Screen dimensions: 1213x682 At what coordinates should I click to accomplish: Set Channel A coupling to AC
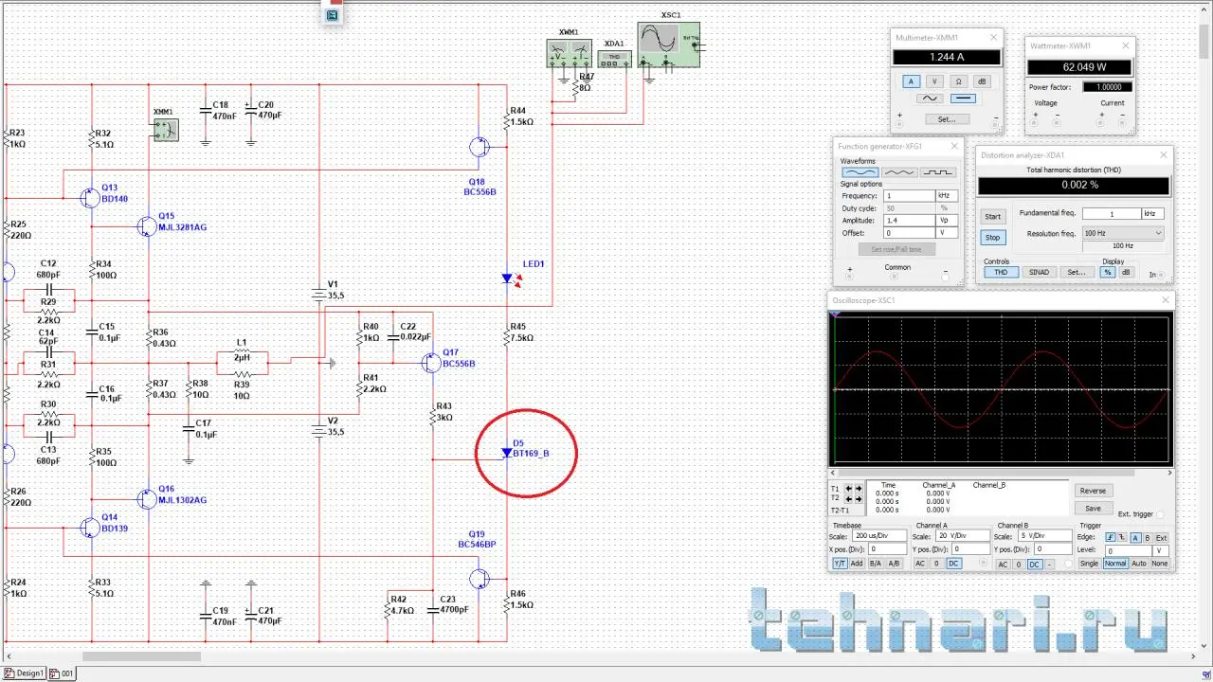919,564
